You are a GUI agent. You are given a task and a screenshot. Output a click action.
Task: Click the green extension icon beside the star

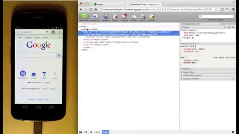(222, 9)
